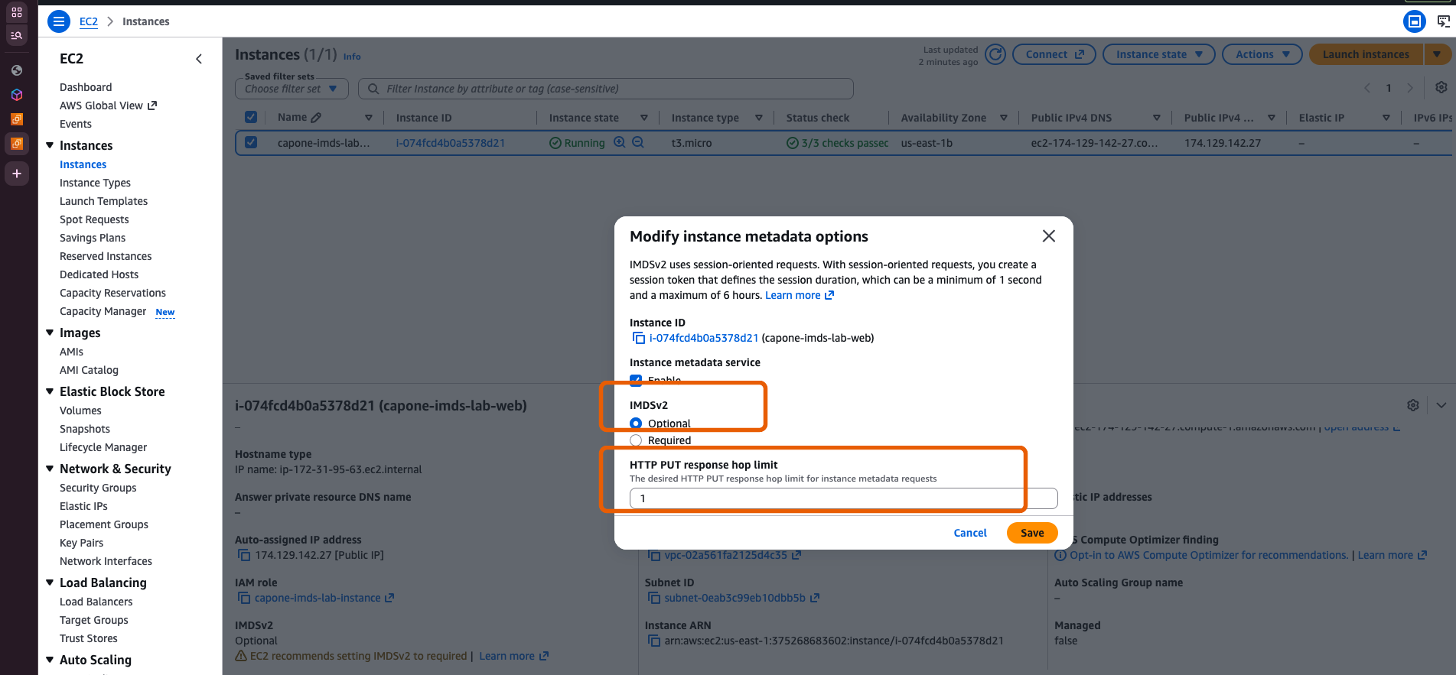Open the Launch instances split arrow

1437,54
